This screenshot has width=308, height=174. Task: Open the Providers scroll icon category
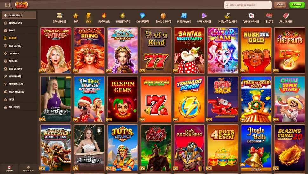click(59, 18)
